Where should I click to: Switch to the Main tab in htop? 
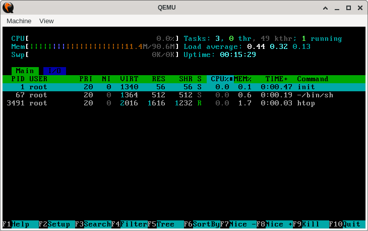pyautogui.click(x=25, y=71)
